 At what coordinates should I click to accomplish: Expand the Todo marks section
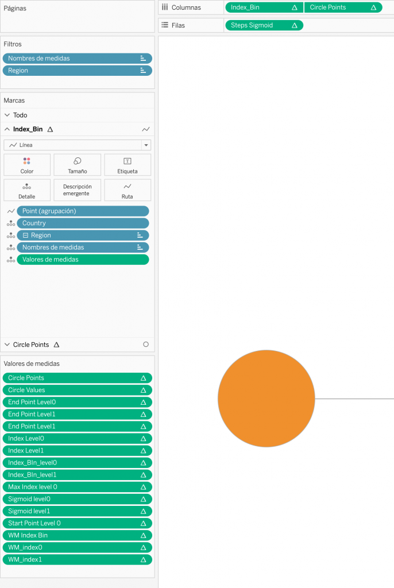point(7,115)
